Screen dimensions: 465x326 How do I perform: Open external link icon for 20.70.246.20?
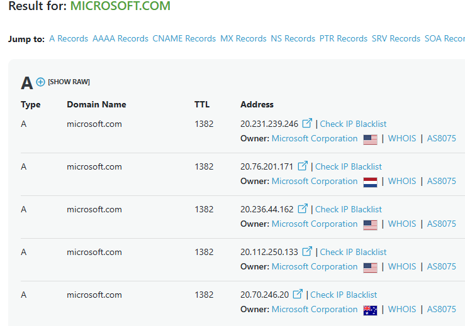pyautogui.click(x=298, y=294)
